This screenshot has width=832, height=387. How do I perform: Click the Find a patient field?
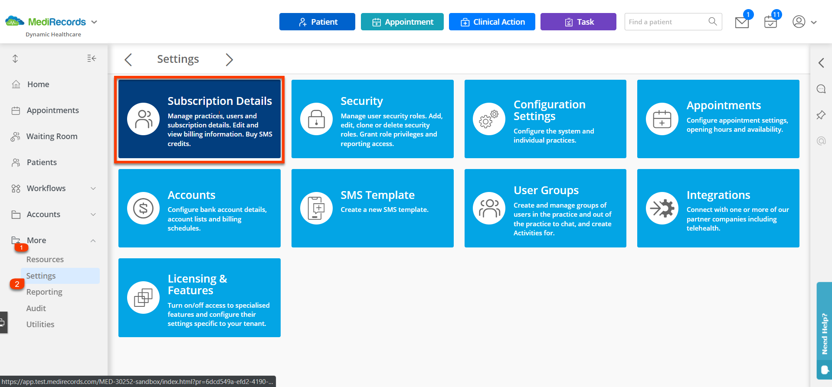click(x=666, y=22)
